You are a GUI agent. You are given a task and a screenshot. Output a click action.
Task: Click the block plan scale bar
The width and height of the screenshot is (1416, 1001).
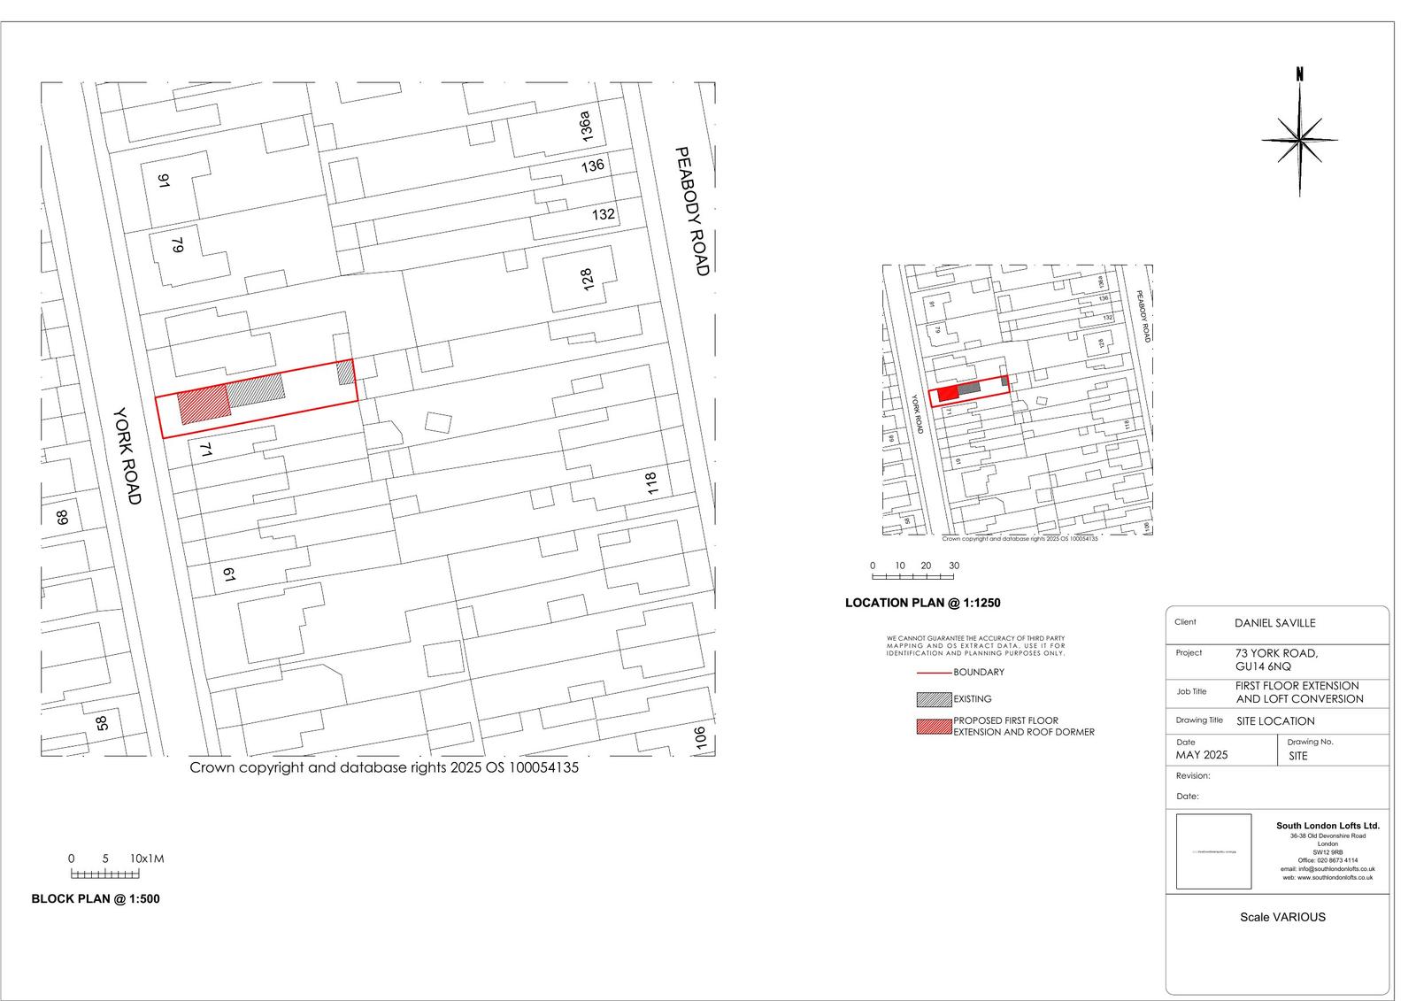coord(104,874)
